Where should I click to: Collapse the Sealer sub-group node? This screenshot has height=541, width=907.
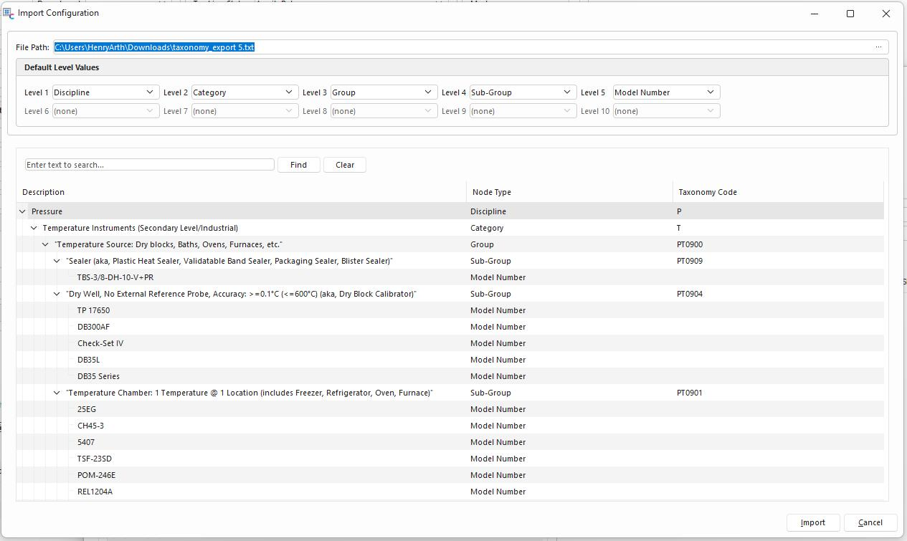(57, 261)
